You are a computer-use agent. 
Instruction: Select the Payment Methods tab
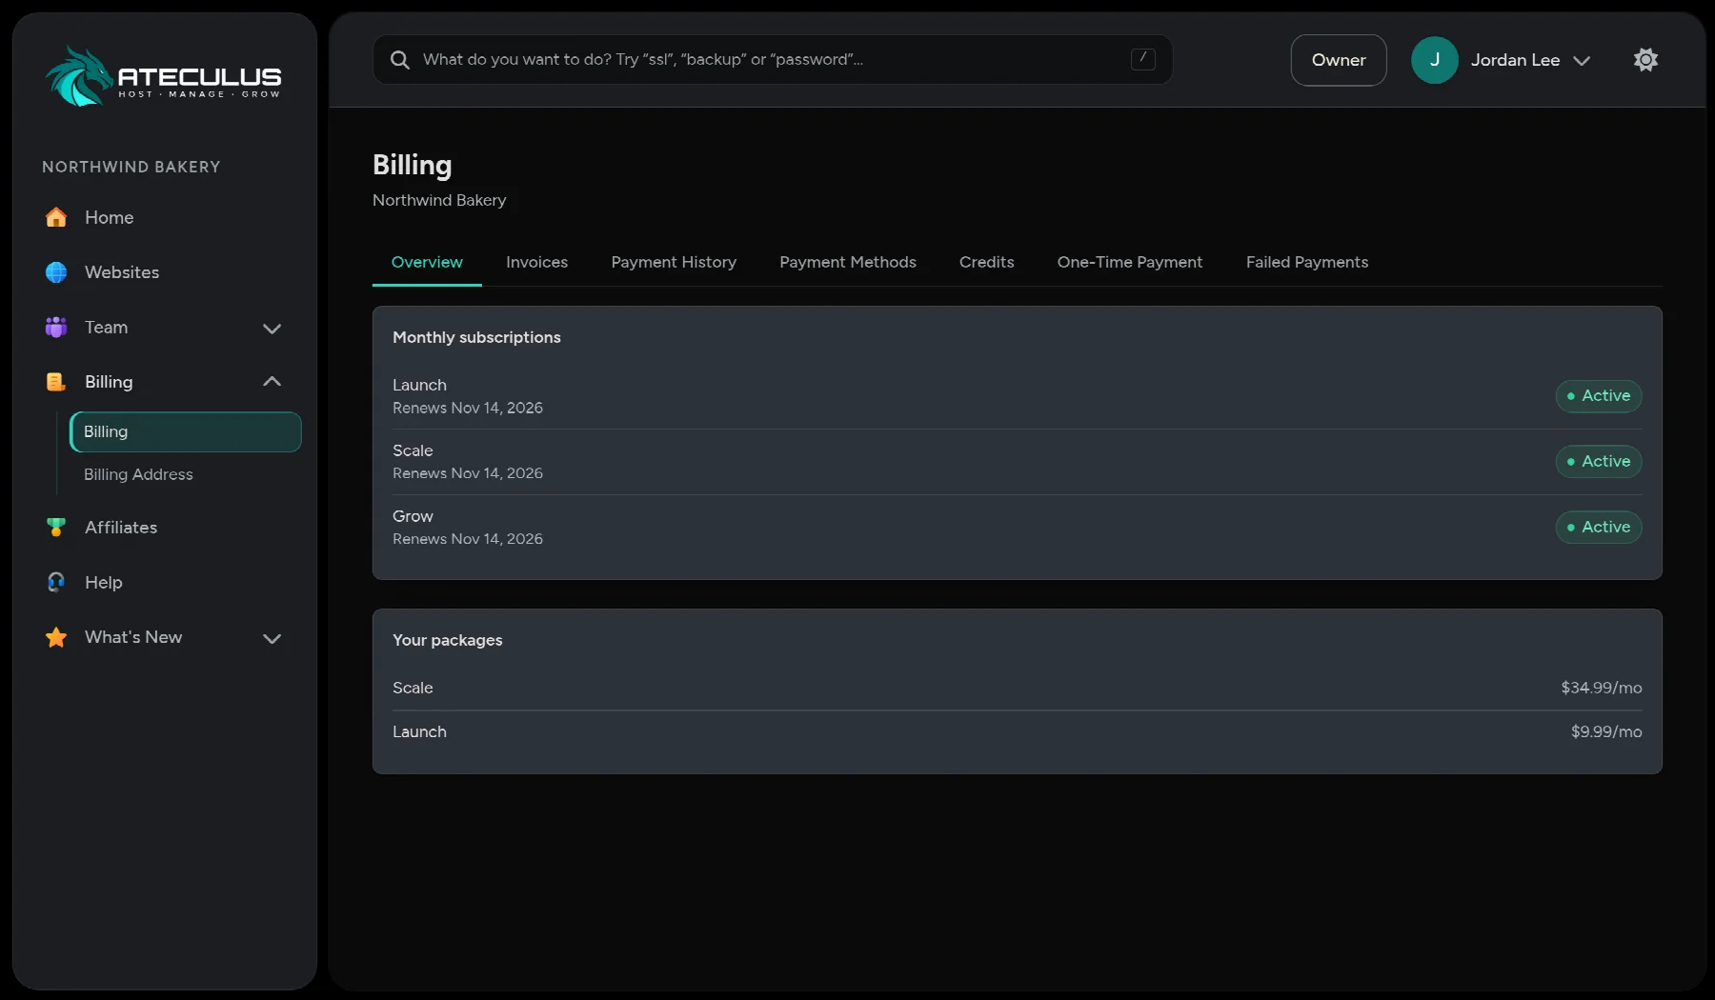pos(848,262)
